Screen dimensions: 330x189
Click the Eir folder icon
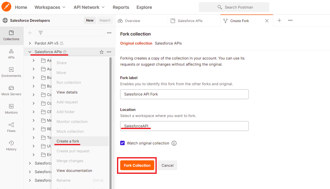(43, 155)
